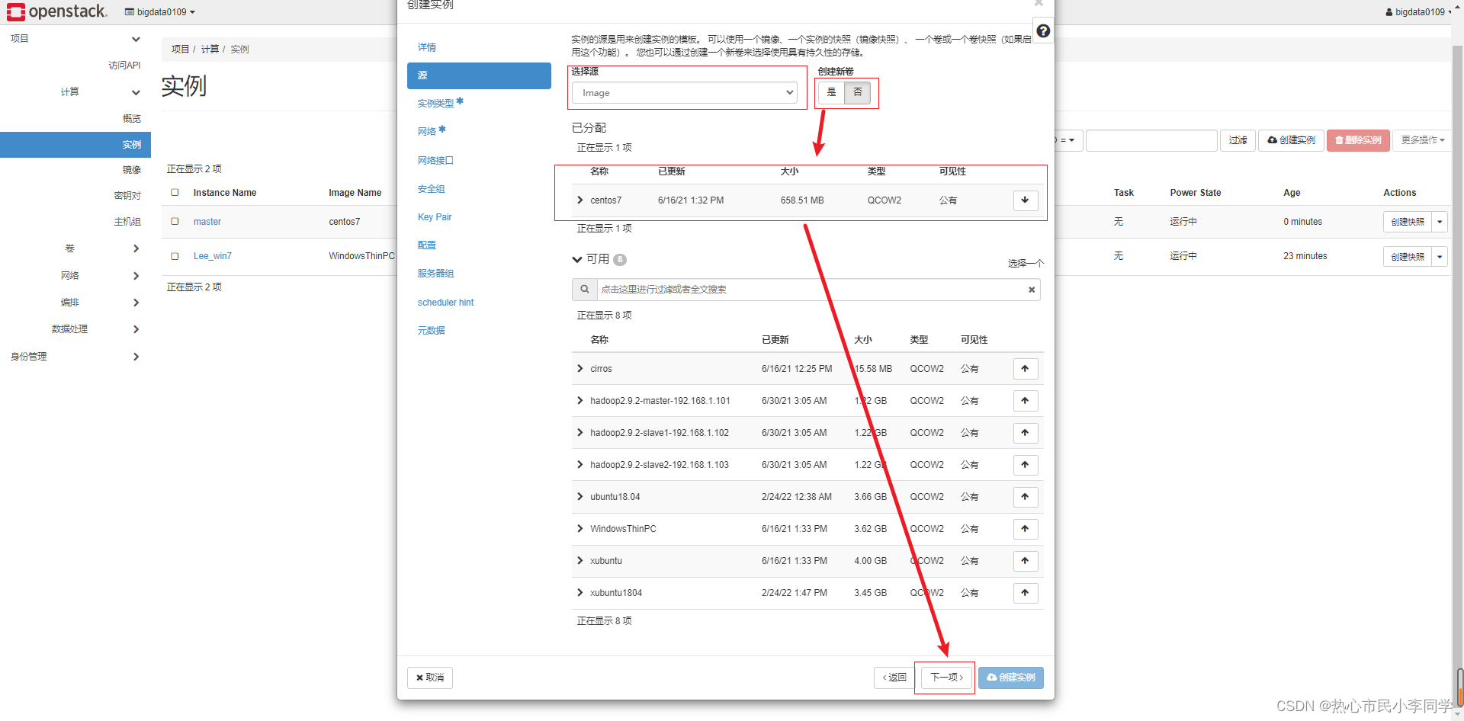Open the master instance link

tap(207, 222)
